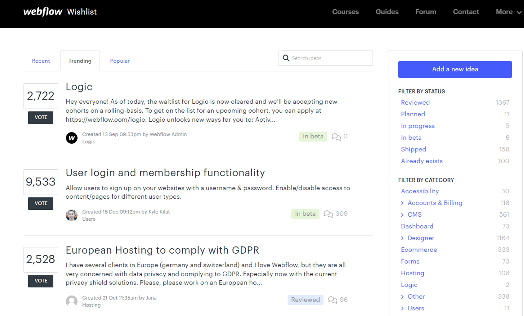Open European Hosting to comply with GDPR
The height and width of the screenshot is (316, 524).
point(162,250)
